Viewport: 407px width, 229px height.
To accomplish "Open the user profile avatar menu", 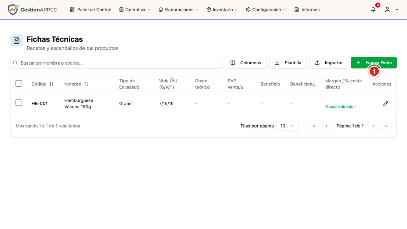I will (387, 10).
